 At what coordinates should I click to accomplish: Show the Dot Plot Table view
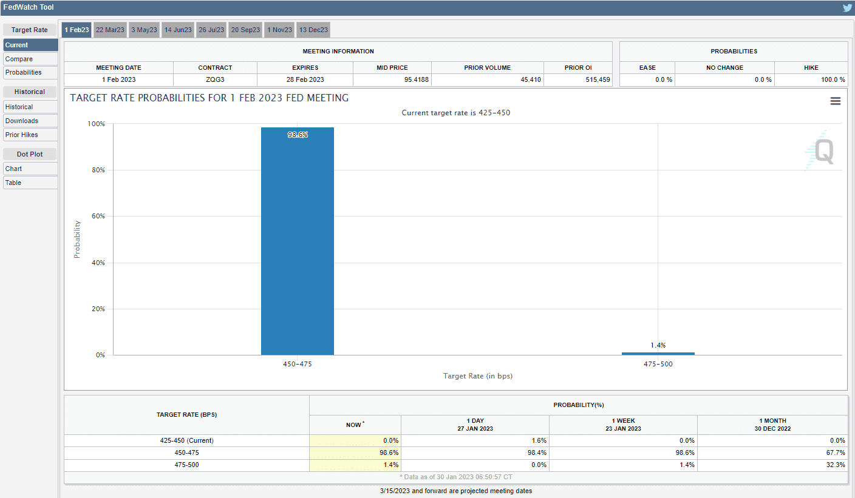[30, 183]
